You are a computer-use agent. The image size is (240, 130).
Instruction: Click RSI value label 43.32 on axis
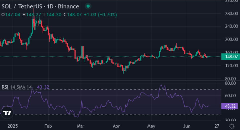(x=230, y=106)
